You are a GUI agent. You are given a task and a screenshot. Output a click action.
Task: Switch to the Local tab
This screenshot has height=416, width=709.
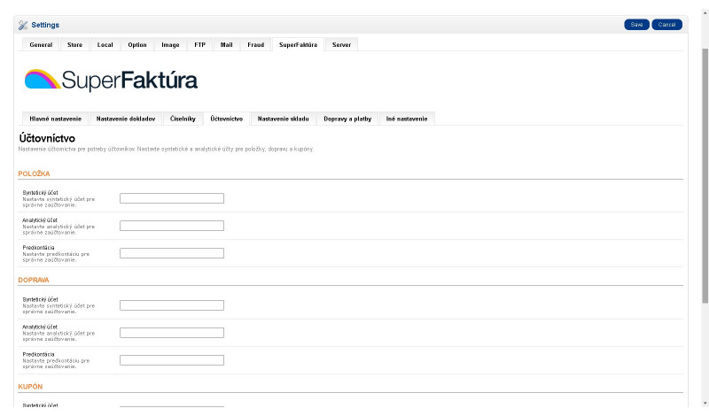click(x=105, y=45)
